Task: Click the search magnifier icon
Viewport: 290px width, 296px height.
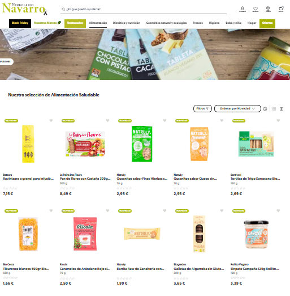Action: [63, 9]
